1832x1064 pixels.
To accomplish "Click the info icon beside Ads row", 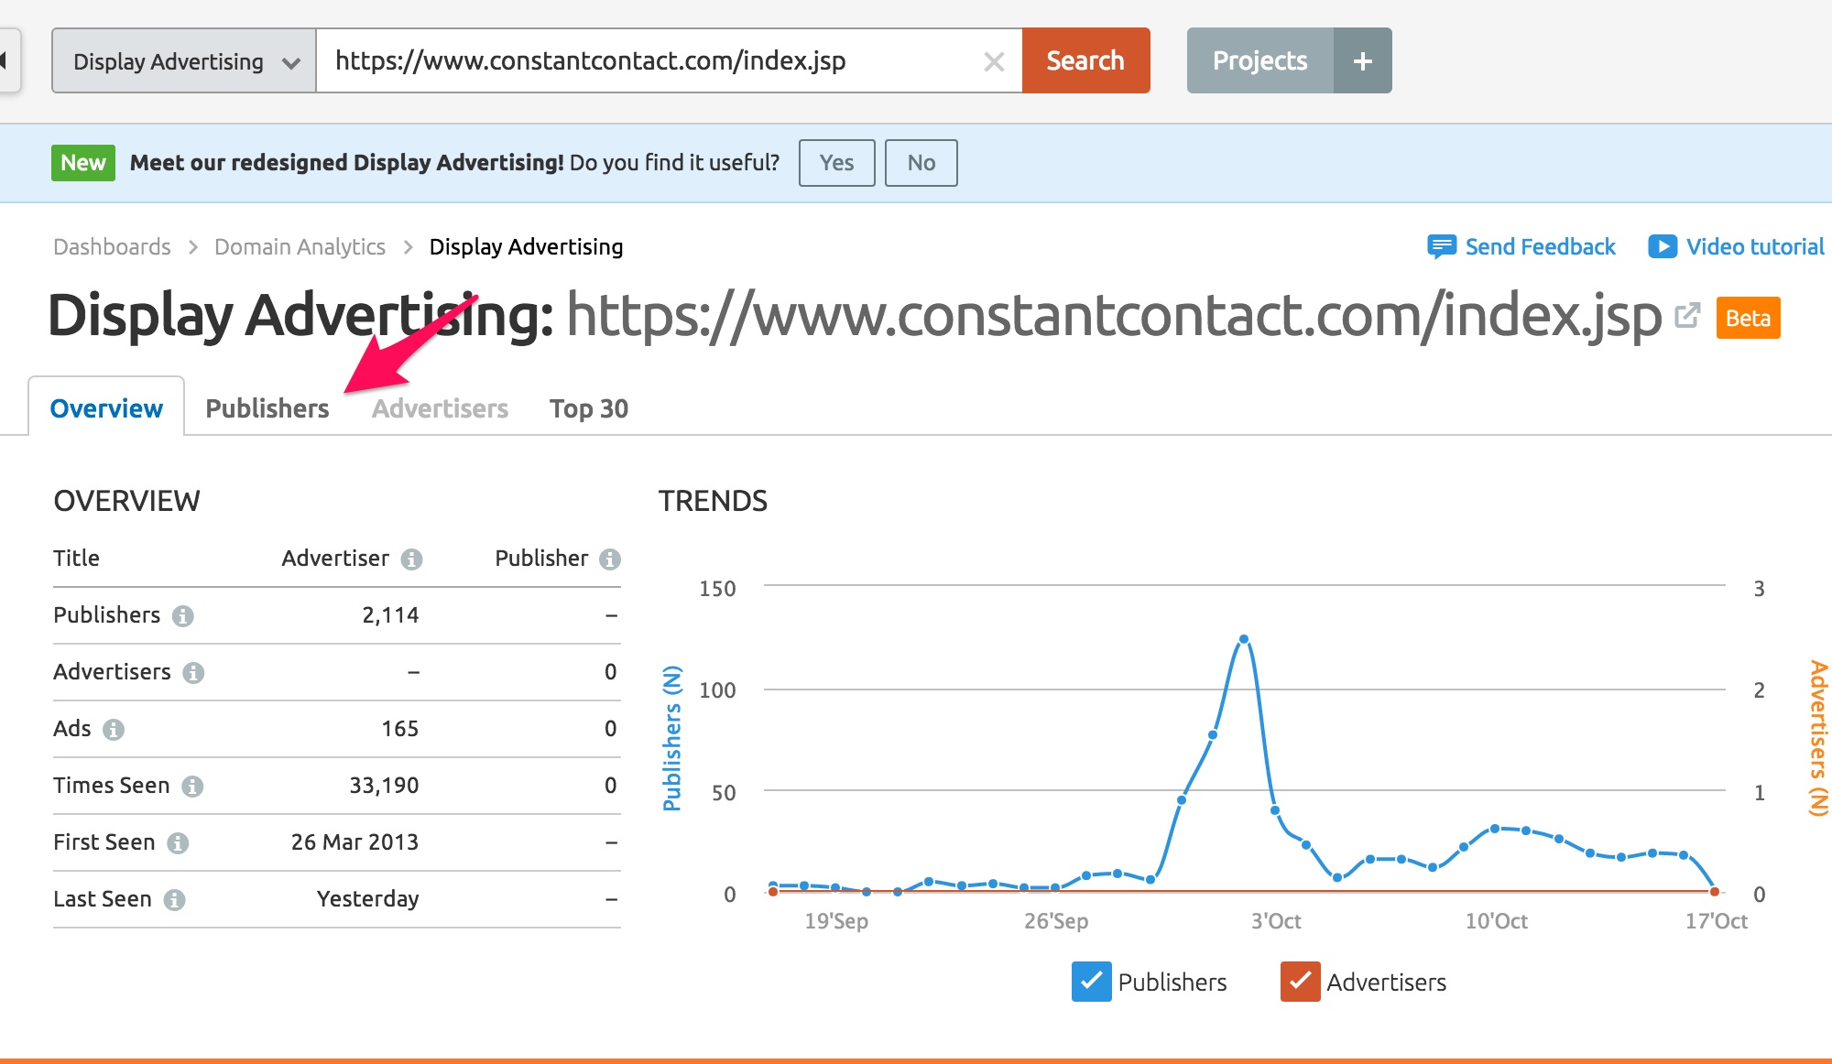I will coord(114,729).
